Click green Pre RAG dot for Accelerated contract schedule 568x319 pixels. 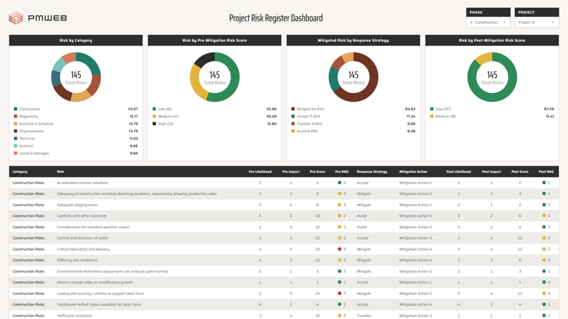coord(339,183)
